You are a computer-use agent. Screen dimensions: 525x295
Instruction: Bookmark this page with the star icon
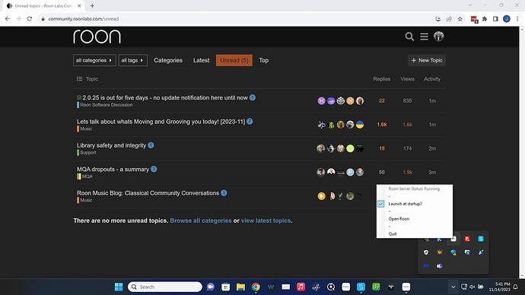(x=460, y=19)
